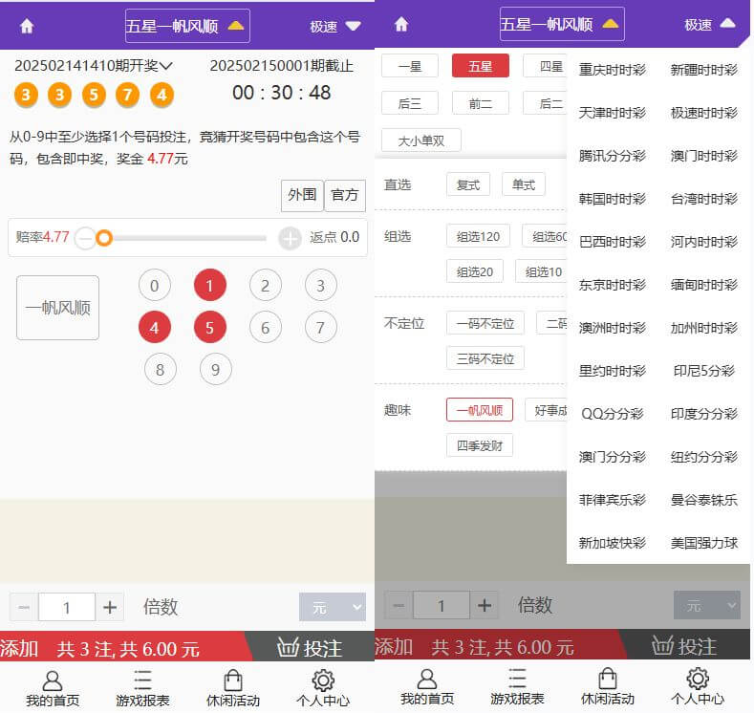This screenshot has width=754, height=713.
Task: Click the home icon in the left screen header
Action: point(27,26)
